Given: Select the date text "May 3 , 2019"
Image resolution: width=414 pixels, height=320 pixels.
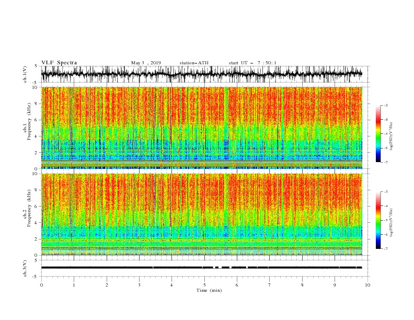Looking at the screenshot, I should [146, 63].
